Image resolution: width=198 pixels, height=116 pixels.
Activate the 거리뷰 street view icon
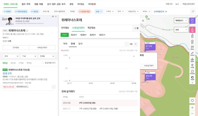[192, 66]
